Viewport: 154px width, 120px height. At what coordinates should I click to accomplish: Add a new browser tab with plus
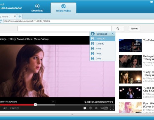[x=20, y=16]
